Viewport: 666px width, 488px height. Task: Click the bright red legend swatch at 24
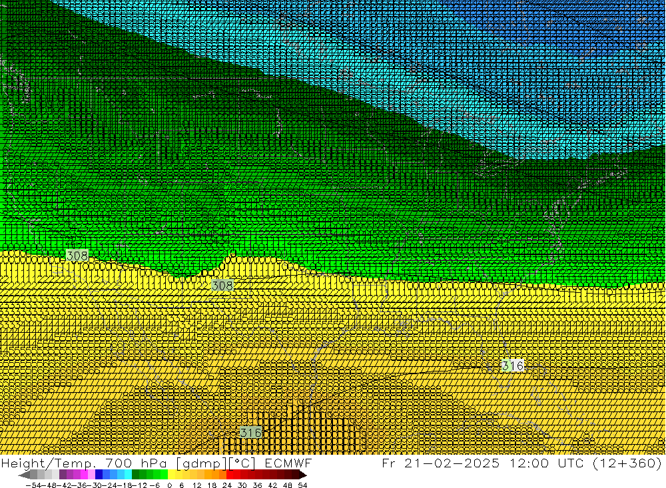coord(230,475)
